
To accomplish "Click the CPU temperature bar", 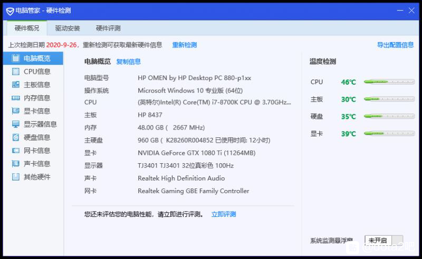I will 389,82.
